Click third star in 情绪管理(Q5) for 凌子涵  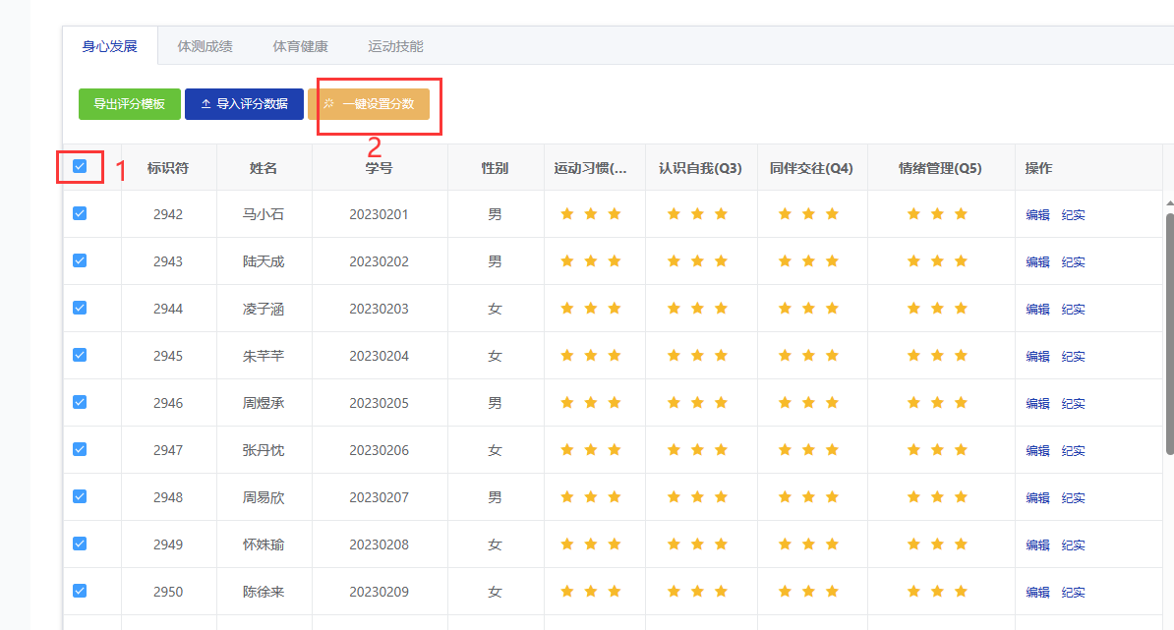961,309
